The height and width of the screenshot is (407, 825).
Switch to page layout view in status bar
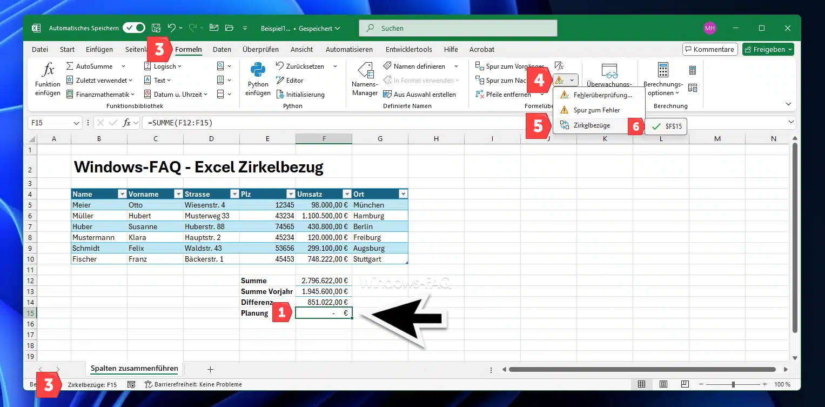[x=663, y=384]
